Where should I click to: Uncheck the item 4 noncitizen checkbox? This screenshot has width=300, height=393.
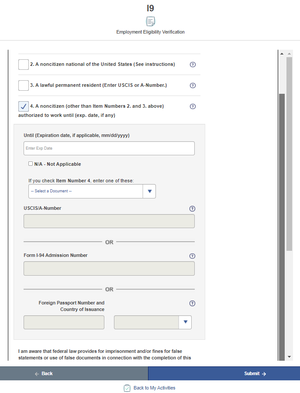24,106
